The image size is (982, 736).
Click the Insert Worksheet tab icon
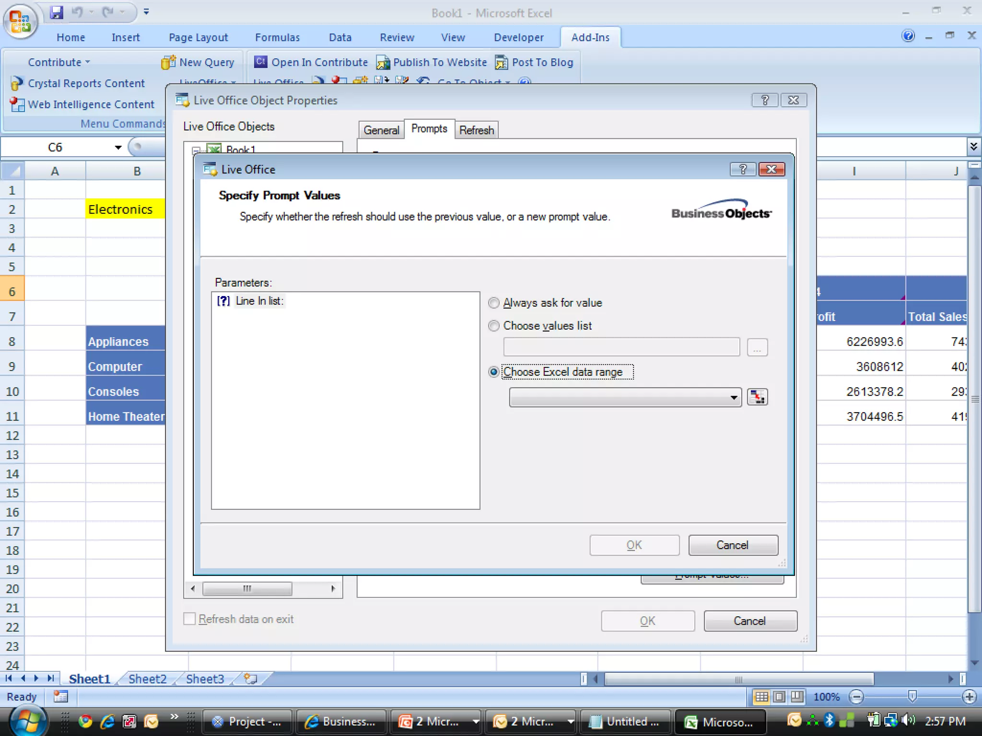(x=250, y=678)
